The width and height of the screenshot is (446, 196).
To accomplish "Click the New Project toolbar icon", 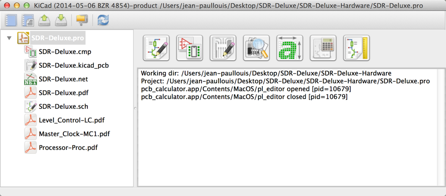I will click(x=11, y=20).
